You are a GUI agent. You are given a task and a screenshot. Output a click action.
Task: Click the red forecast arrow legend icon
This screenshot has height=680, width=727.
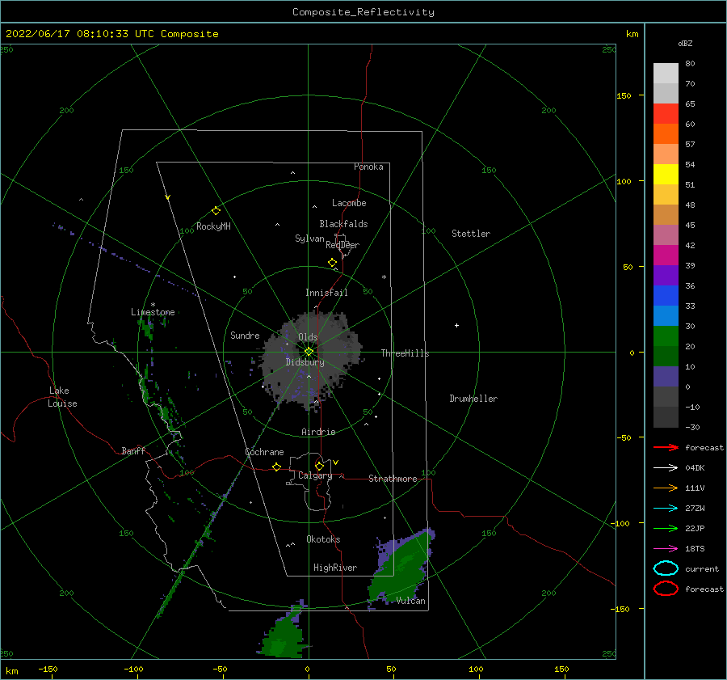pyautogui.click(x=666, y=447)
